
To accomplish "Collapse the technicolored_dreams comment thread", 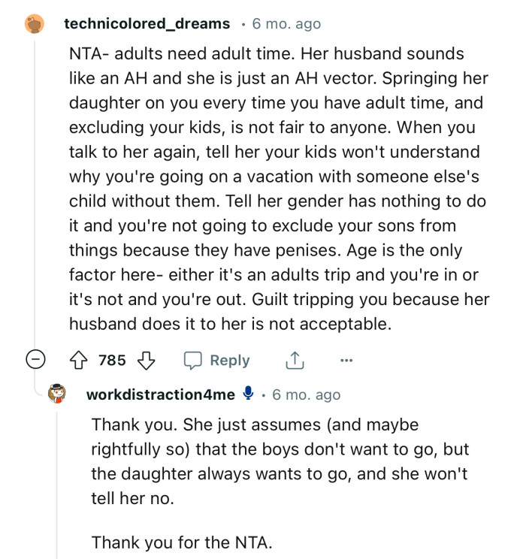I will click(35, 361).
